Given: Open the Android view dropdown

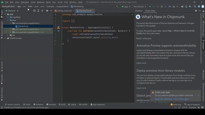Looking at the screenshot, I should pyautogui.click(x=12, y=11).
